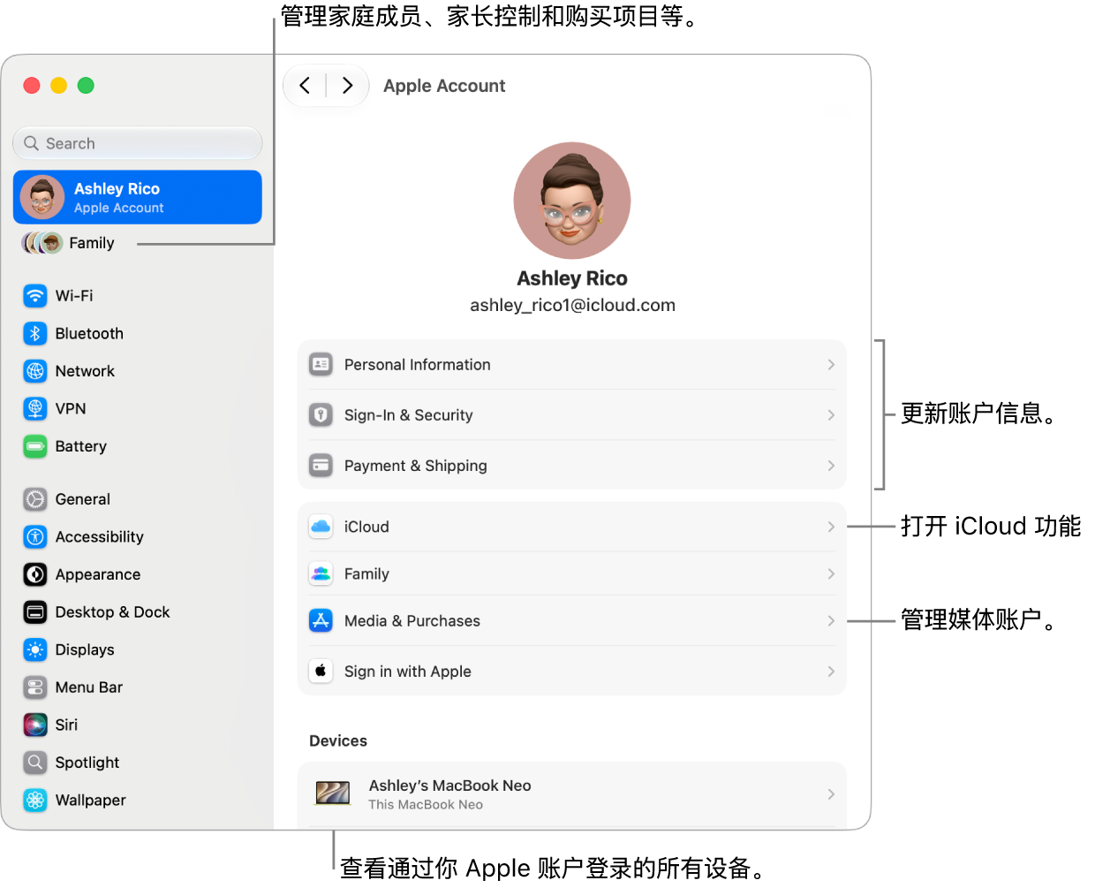The height and width of the screenshot is (888, 1095).
Task: Click the Wi-Fi icon in sidebar
Action: 35,296
